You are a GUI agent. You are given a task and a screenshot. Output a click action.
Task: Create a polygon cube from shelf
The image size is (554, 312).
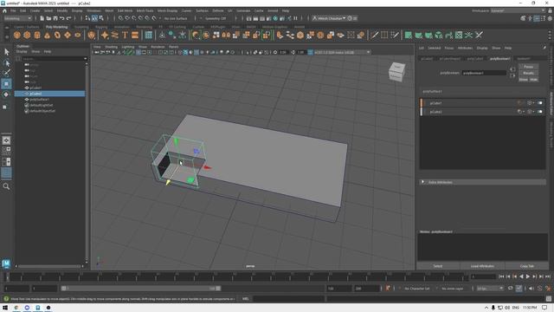tap(27, 35)
